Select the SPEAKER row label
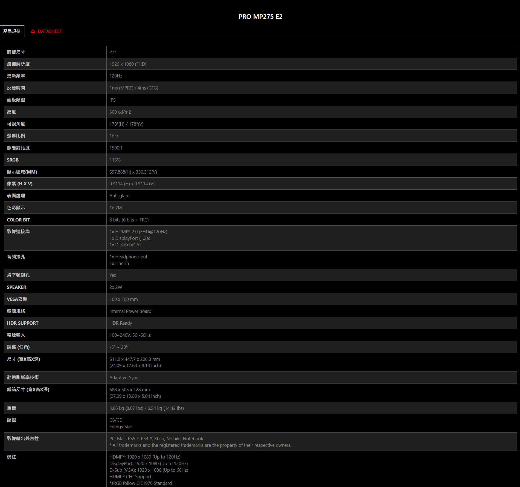This screenshot has width=520, height=487. (16, 287)
